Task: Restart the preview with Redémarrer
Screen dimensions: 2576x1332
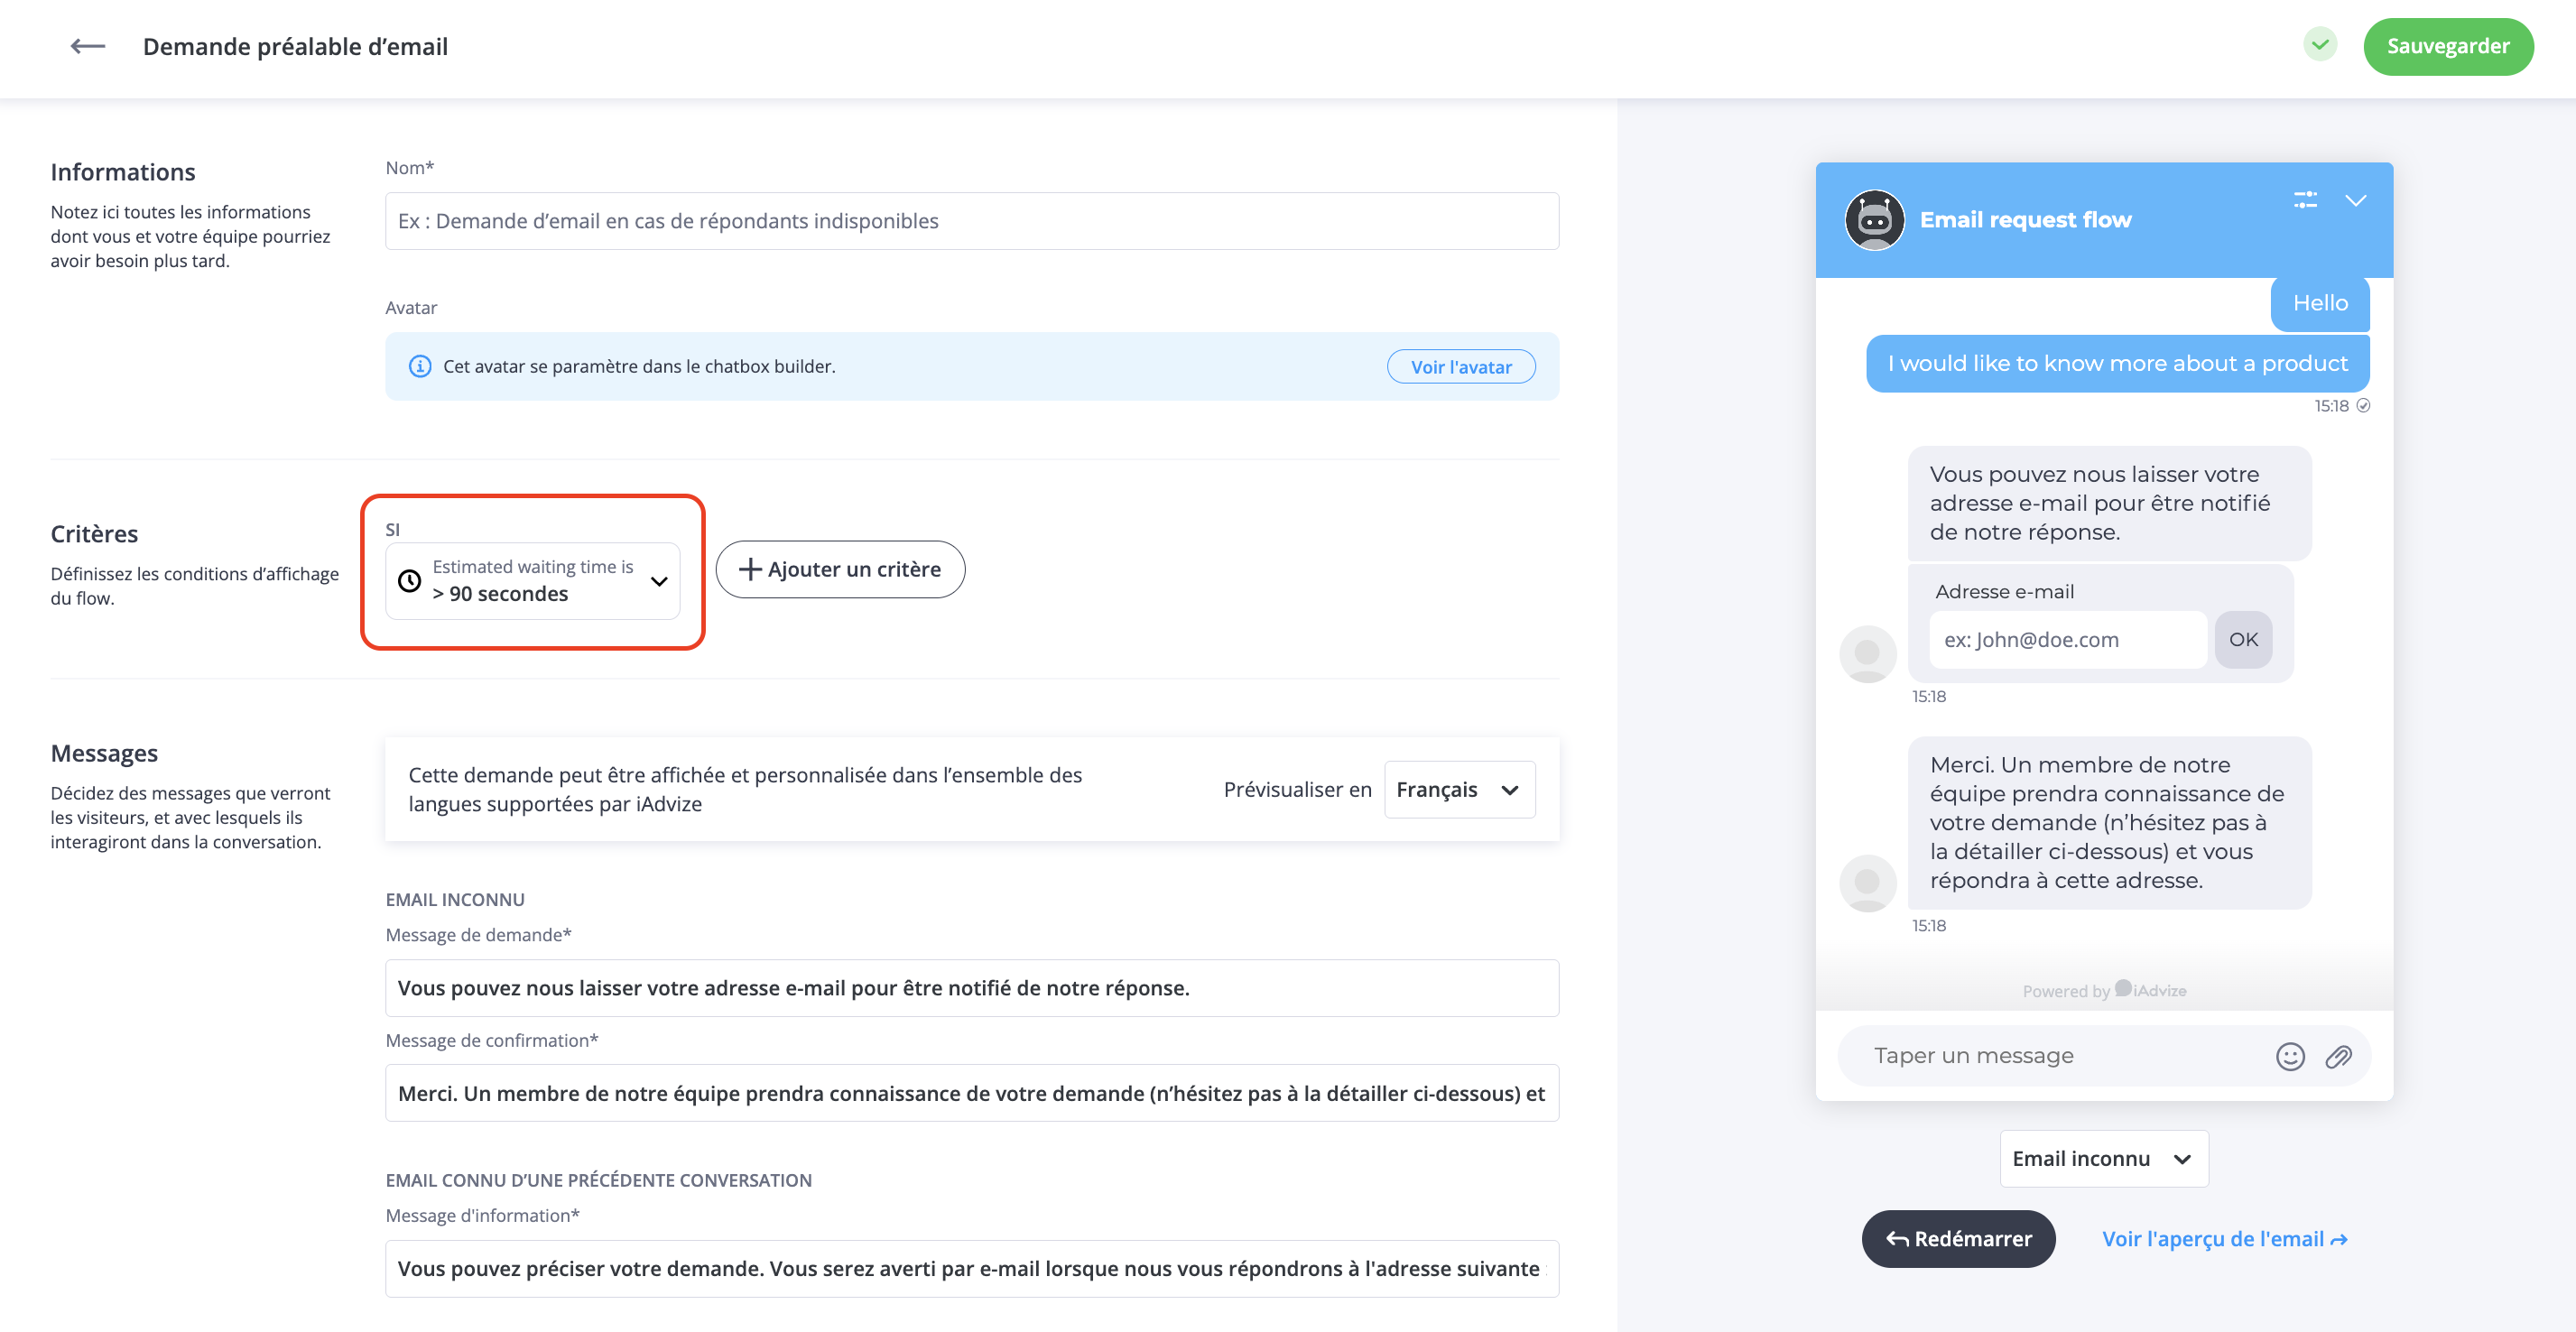Action: click(1958, 1239)
